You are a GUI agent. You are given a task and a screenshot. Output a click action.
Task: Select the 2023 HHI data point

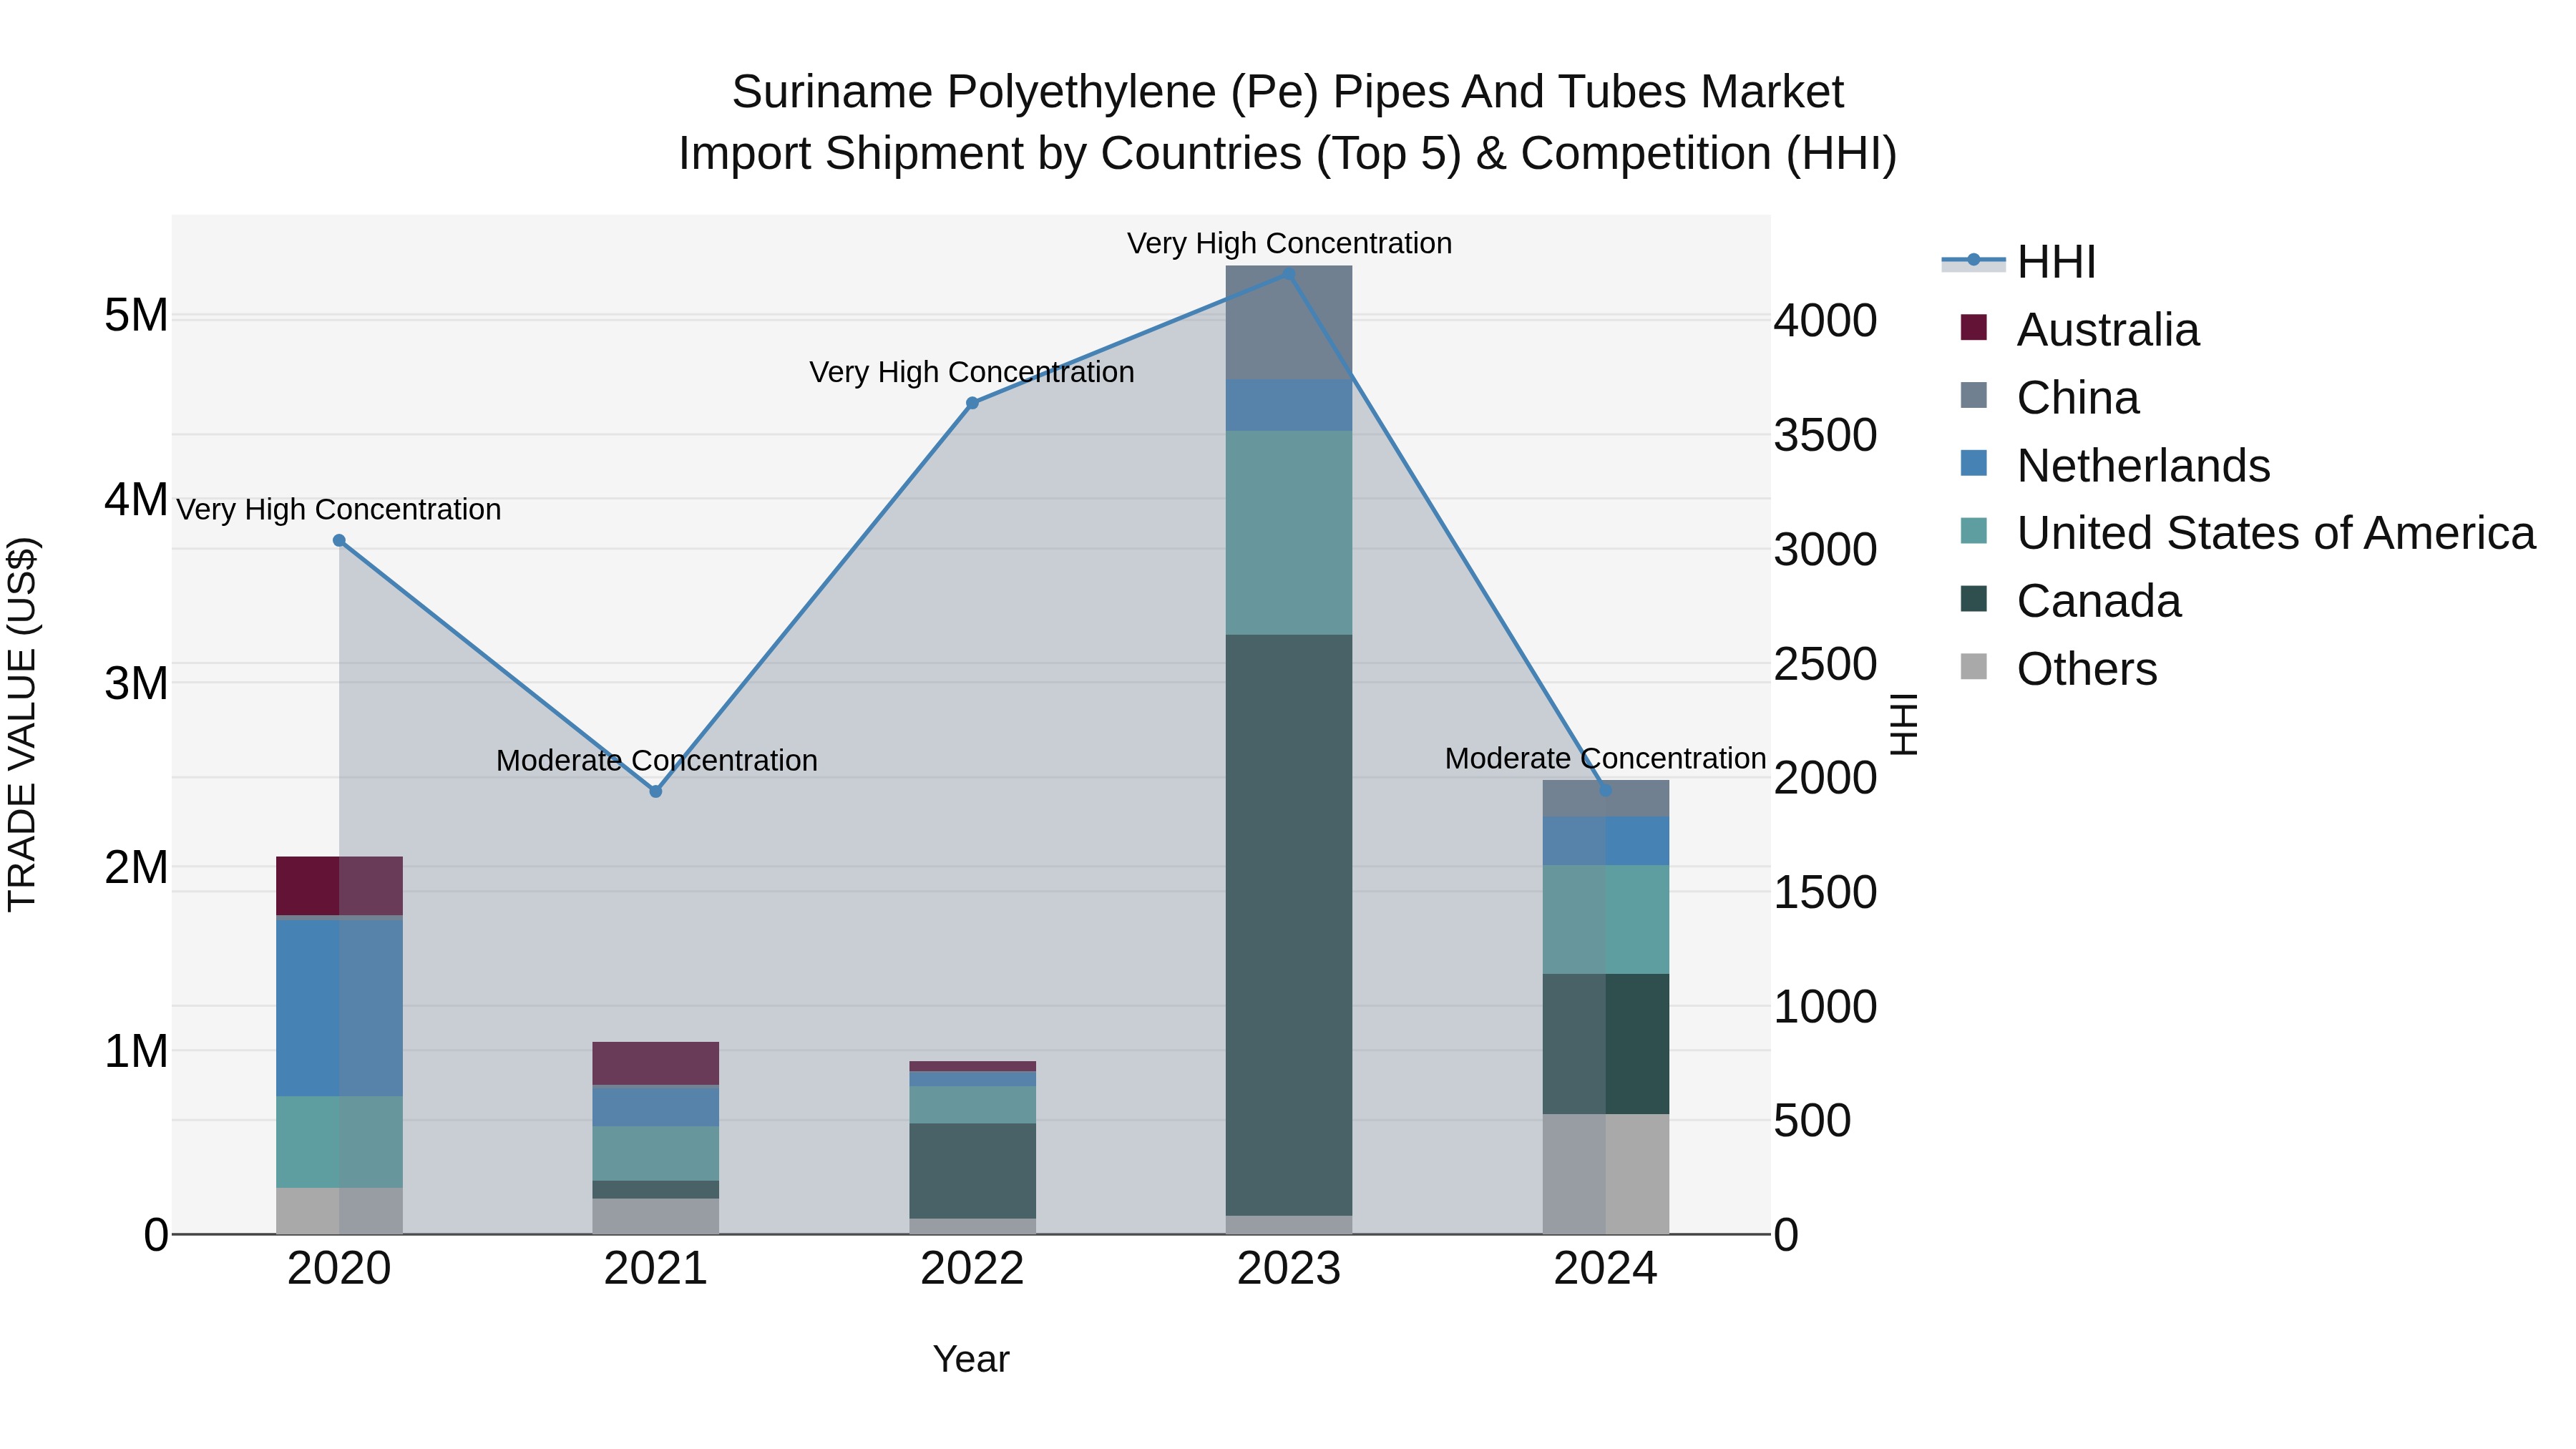point(1289,274)
